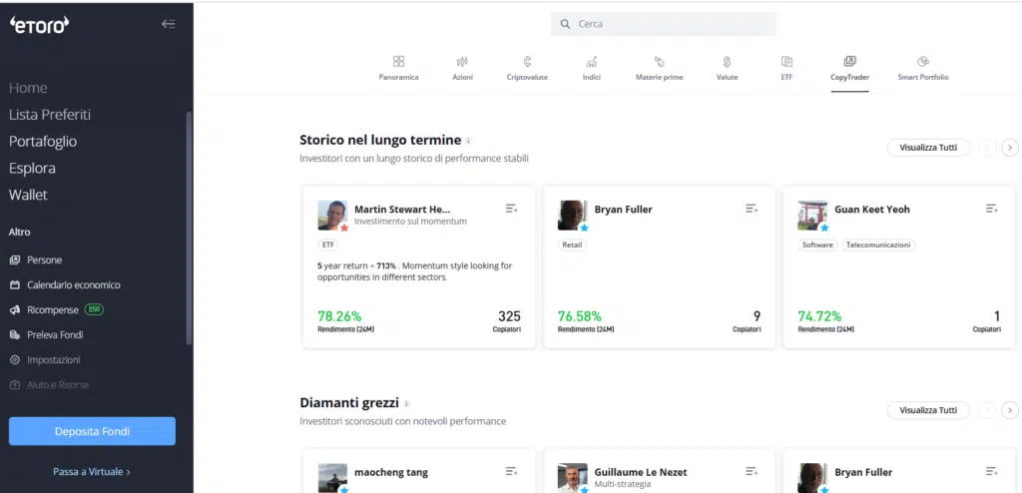Open Lista Preferiti in sidebar
Image resolution: width=1022 pixels, height=493 pixels.
pyautogui.click(x=50, y=115)
